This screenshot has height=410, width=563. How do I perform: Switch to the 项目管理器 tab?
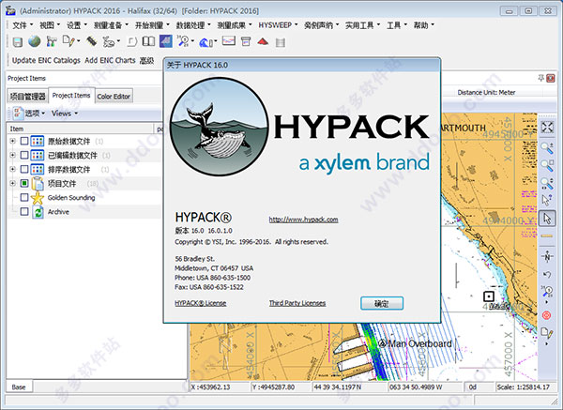pos(27,97)
